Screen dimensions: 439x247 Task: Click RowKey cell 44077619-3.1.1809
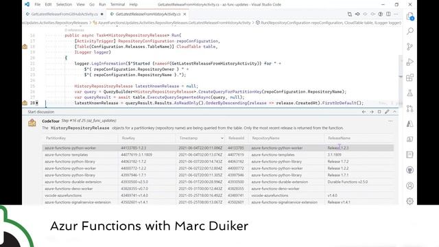(x=137, y=154)
